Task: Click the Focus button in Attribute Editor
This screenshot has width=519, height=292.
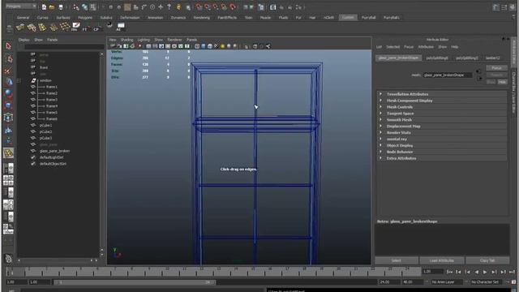Action: click(496, 68)
